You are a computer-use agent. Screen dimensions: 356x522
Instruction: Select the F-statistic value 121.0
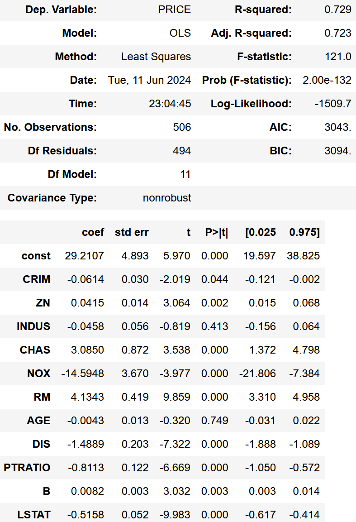[x=338, y=57]
